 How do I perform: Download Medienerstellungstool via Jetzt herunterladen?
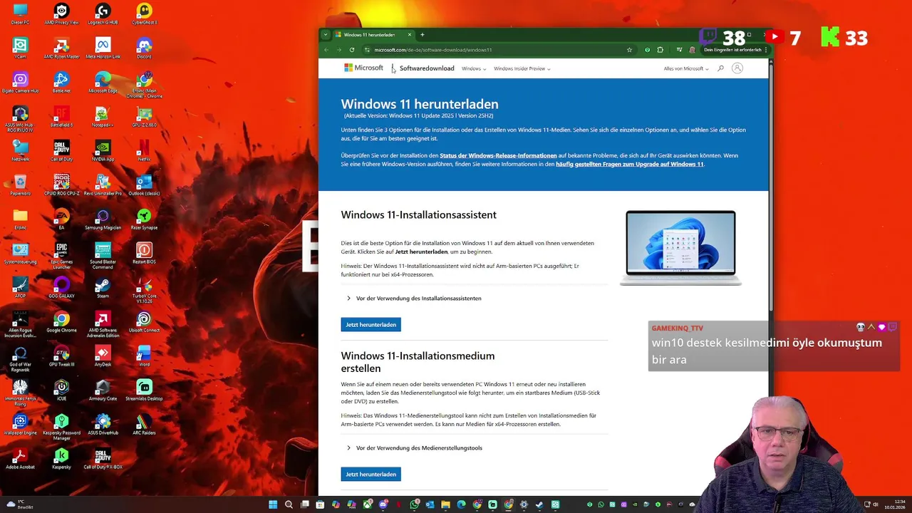[370, 474]
